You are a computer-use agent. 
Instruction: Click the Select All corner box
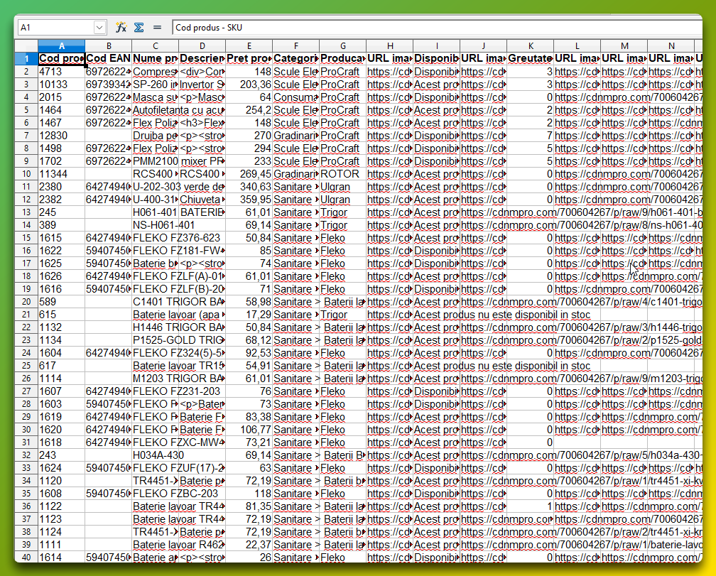click(26, 46)
